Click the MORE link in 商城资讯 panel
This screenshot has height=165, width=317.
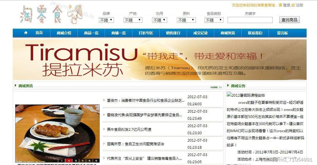click(x=216, y=87)
